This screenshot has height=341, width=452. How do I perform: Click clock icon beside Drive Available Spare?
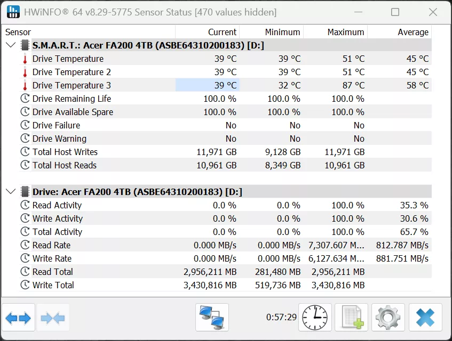tap(25, 112)
